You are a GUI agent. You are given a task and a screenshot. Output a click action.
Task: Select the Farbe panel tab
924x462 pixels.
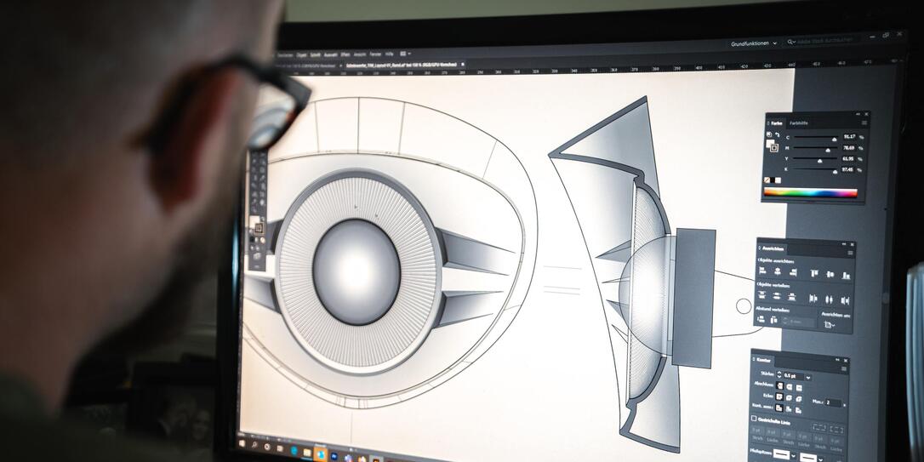click(776, 123)
